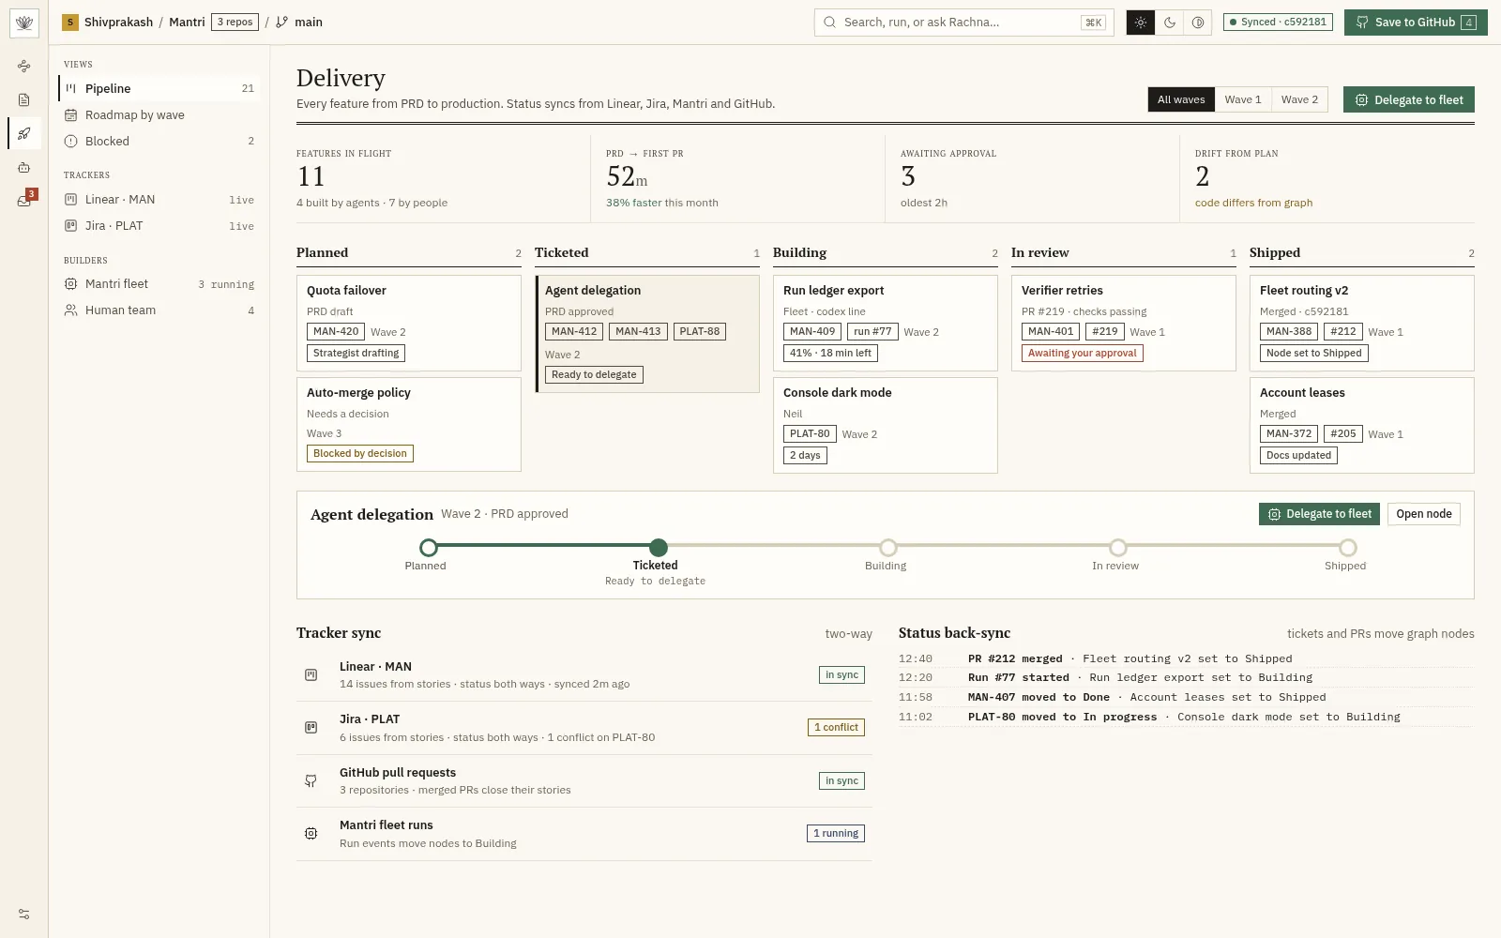Open the Blocked view
Viewport: 1501px width, 938px height.
pos(159,141)
